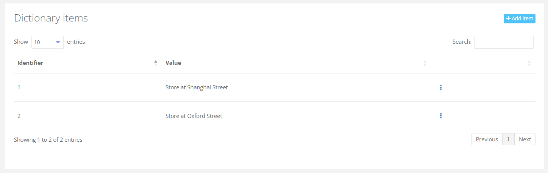Click the sort arrows in Identifier column
This screenshot has height=173, width=548.
point(156,63)
